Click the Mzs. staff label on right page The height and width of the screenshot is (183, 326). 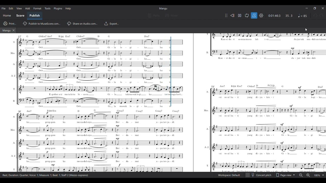point(206,110)
